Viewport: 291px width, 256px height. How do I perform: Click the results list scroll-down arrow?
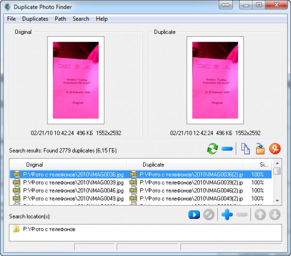click(277, 200)
